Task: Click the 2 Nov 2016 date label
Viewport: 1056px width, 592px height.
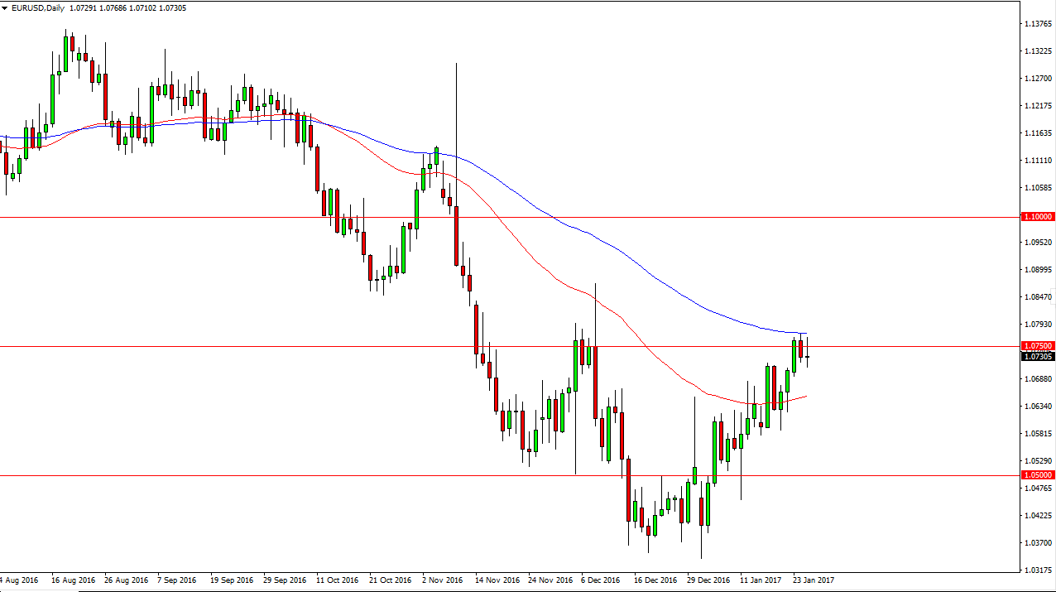Action: tap(443, 580)
